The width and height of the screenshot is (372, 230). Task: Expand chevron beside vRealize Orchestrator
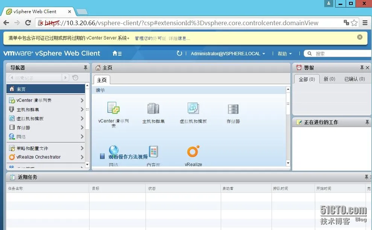pyautogui.click(x=82, y=157)
